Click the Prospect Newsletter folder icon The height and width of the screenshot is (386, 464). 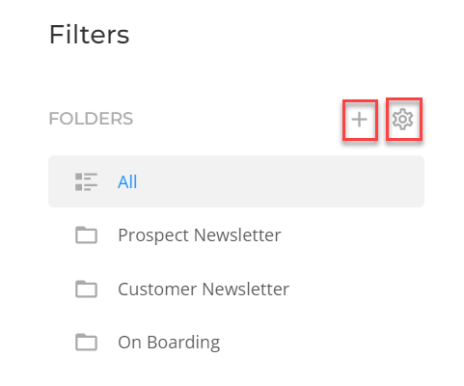pyautogui.click(x=86, y=235)
